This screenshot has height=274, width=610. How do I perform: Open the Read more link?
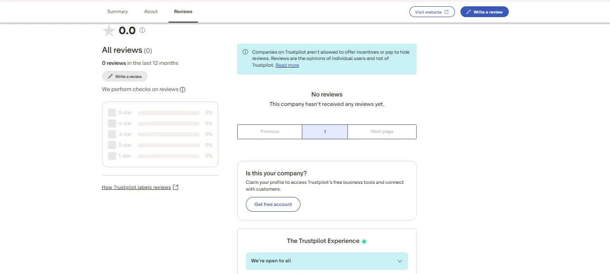[x=287, y=65]
